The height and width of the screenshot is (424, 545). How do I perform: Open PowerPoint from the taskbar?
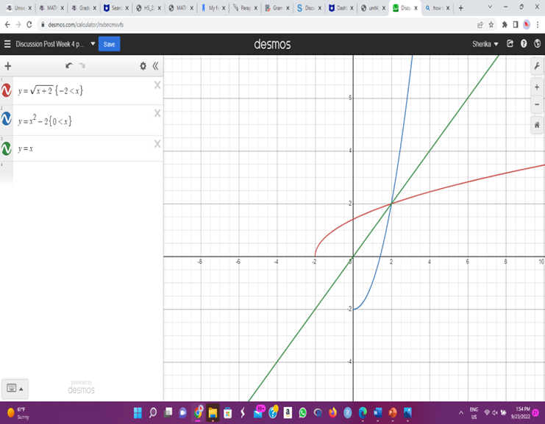[393, 412]
